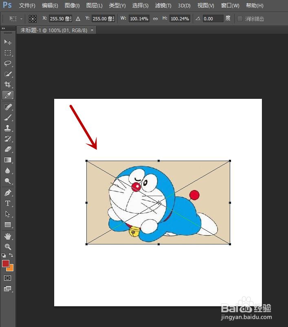Viewport: 288px width, 327px height.
Task: Select the Brush tool
Action: coord(8,118)
